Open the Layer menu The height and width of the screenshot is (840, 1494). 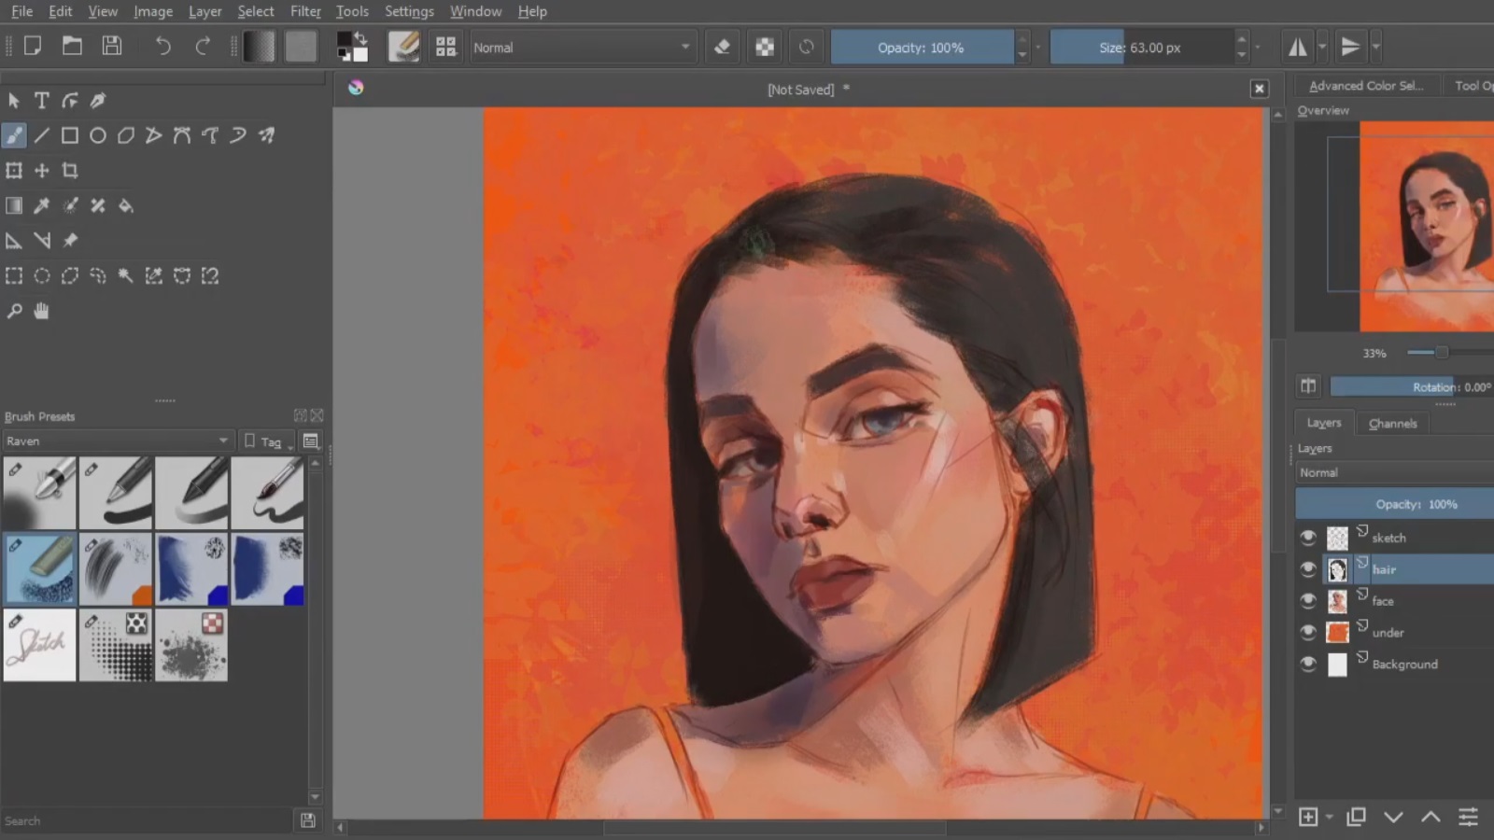[204, 11]
